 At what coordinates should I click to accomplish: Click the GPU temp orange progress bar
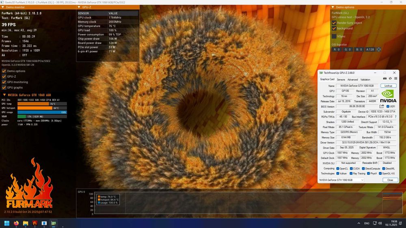coord(42,104)
